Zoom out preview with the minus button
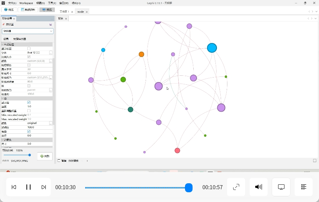 tap(82, 161)
